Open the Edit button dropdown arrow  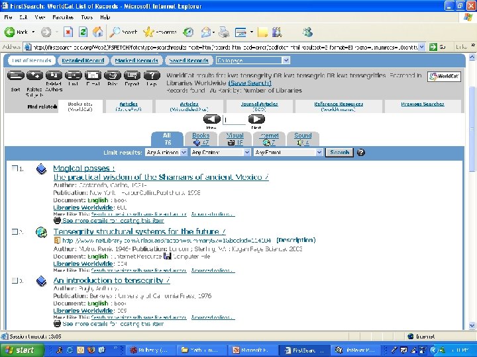click(x=251, y=32)
